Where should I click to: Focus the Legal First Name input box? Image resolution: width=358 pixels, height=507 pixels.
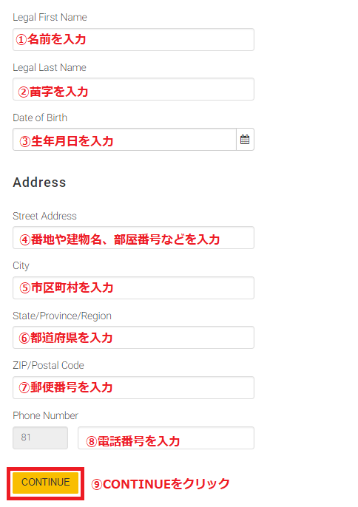133,39
